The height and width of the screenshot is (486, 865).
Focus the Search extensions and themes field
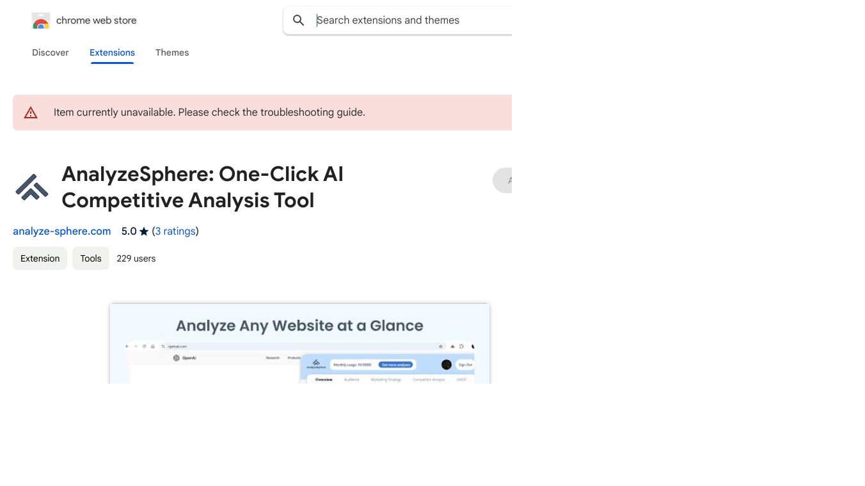[409, 20]
